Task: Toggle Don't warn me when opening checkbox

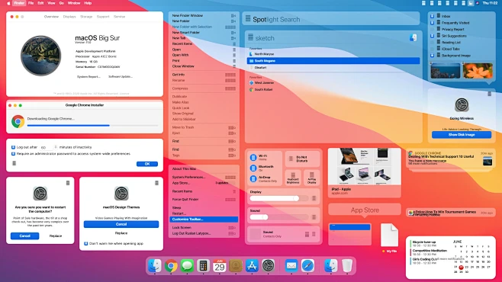Action: (x=85, y=244)
